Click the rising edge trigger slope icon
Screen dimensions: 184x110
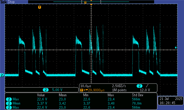[x=147, y=86]
